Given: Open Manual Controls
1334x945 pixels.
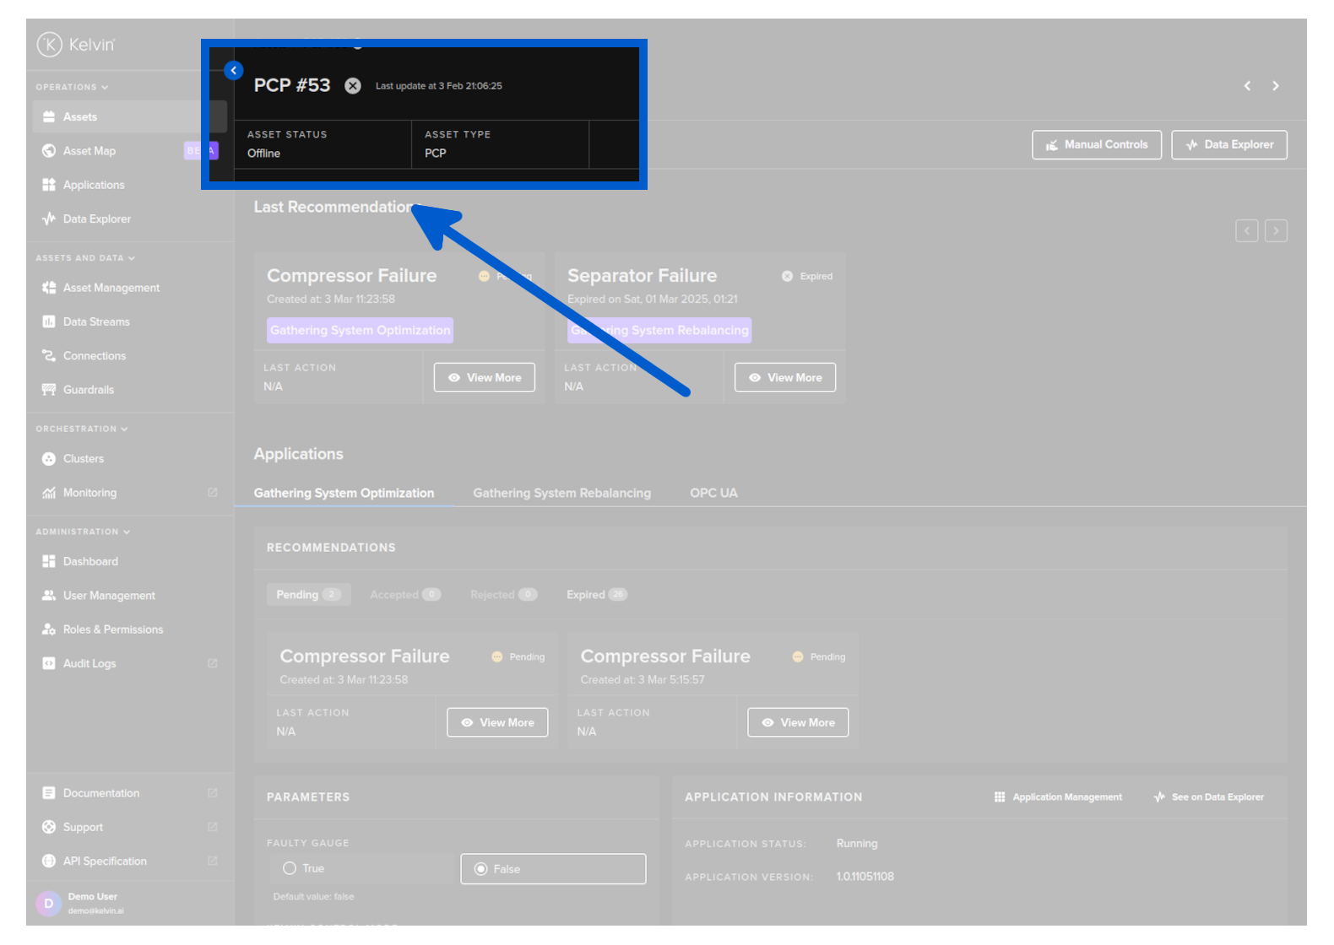Looking at the screenshot, I should (x=1096, y=145).
